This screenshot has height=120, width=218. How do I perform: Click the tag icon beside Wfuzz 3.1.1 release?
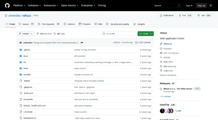pos(161,89)
